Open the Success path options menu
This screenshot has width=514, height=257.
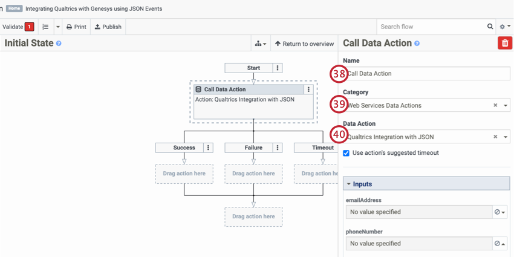pos(208,148)
